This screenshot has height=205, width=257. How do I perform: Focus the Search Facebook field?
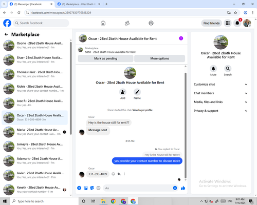(41, 23)
